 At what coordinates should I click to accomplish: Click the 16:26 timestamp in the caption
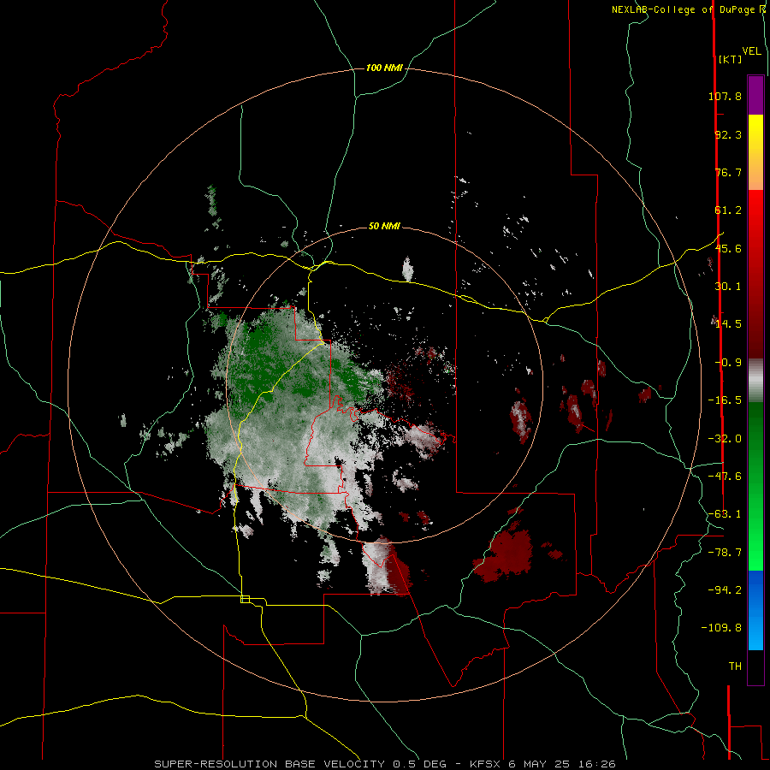click(x=597, y=764)
